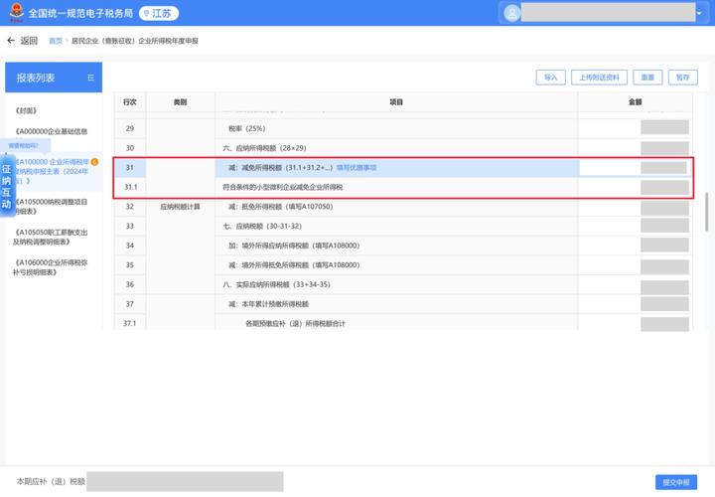715x497 pixels.
Task: Click row text 八、实际应纳所得税额（33+34-35）
Action: tap(276, 284)
